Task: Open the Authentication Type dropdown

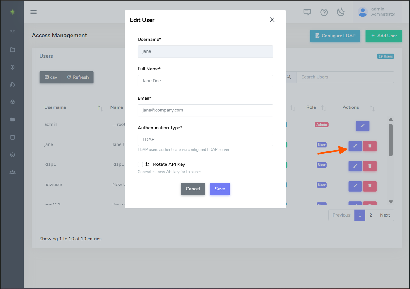Action: [x=205, y=140]
